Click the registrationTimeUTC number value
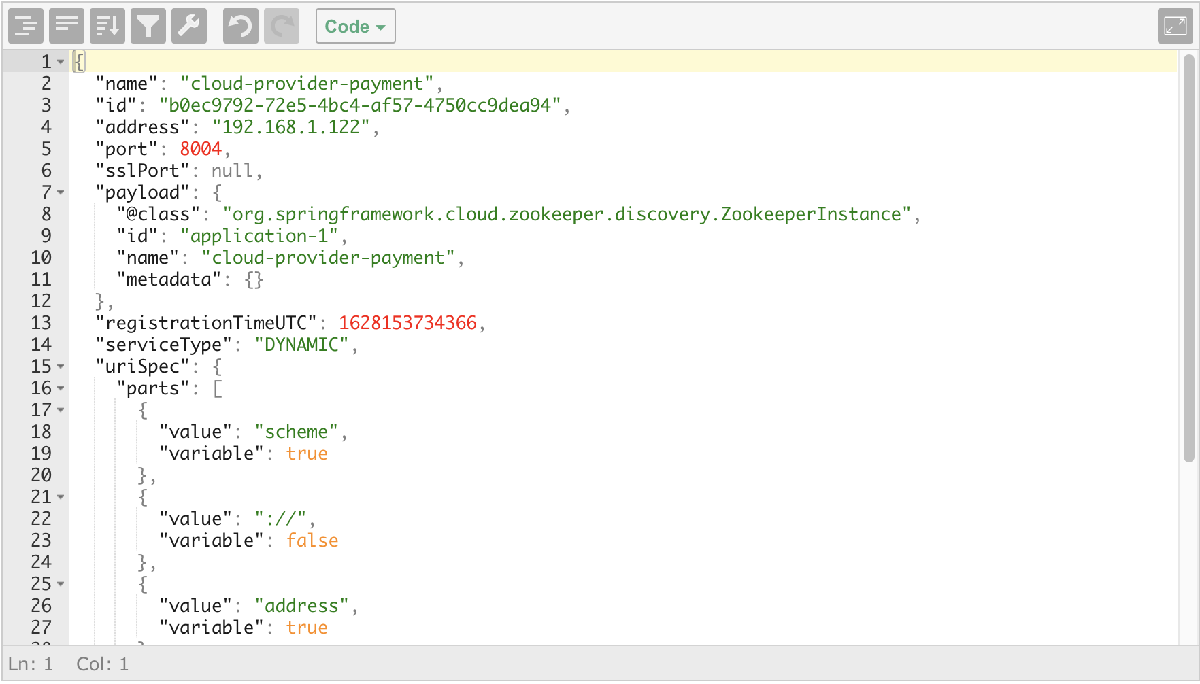The height and width of the screenshot is (684, 1200). coord(407,323)
